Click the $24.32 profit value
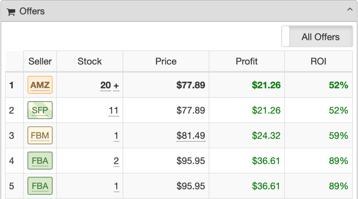The image size is (358, 199). coord(266,136)
